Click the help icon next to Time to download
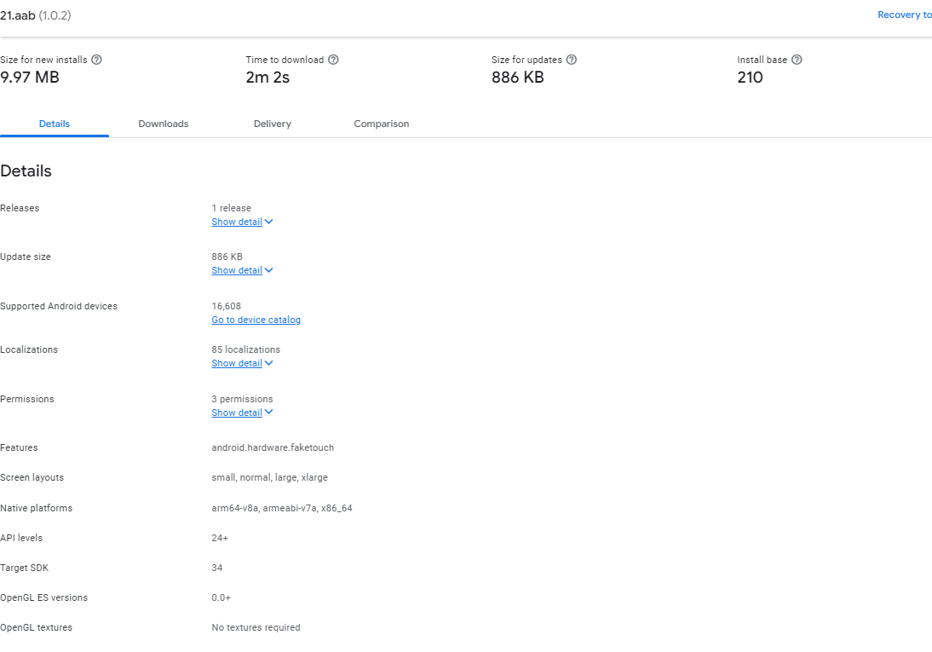The height and width of the screenshot is (652, 932). pyautogui.click(x=334, y=60)
